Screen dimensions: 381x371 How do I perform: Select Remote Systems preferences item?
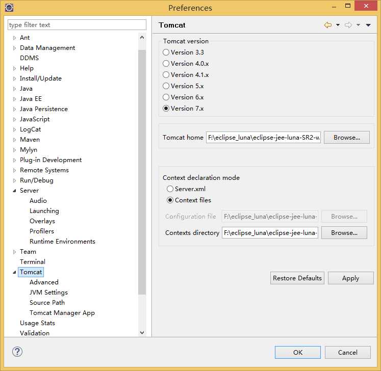(44, 170)
